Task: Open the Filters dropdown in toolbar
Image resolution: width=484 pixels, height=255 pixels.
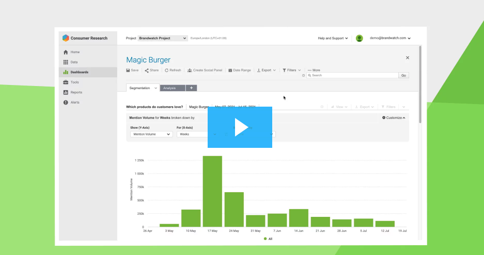Action: coord(291,70)
